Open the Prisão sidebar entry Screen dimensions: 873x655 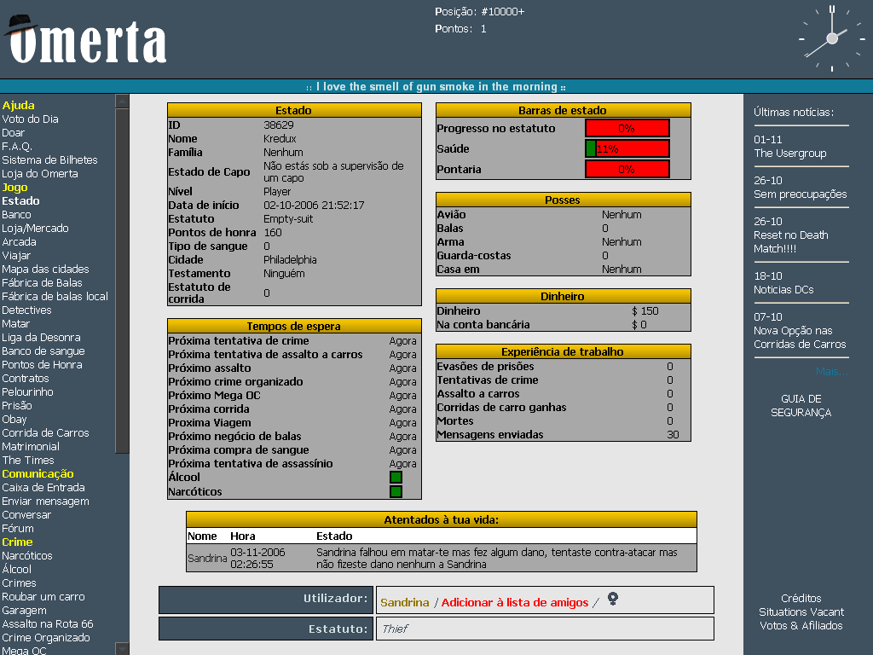(x=16, y=406)
